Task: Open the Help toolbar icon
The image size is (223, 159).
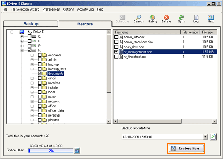Action: 211,19
